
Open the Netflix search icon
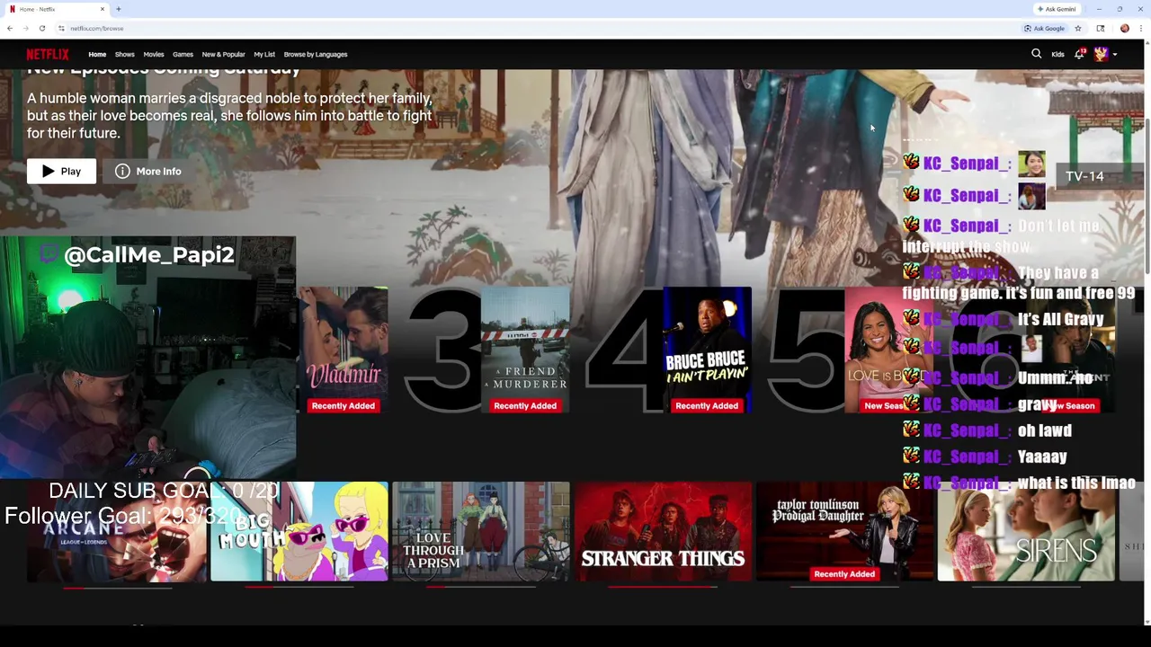[x=1036, y=54]
